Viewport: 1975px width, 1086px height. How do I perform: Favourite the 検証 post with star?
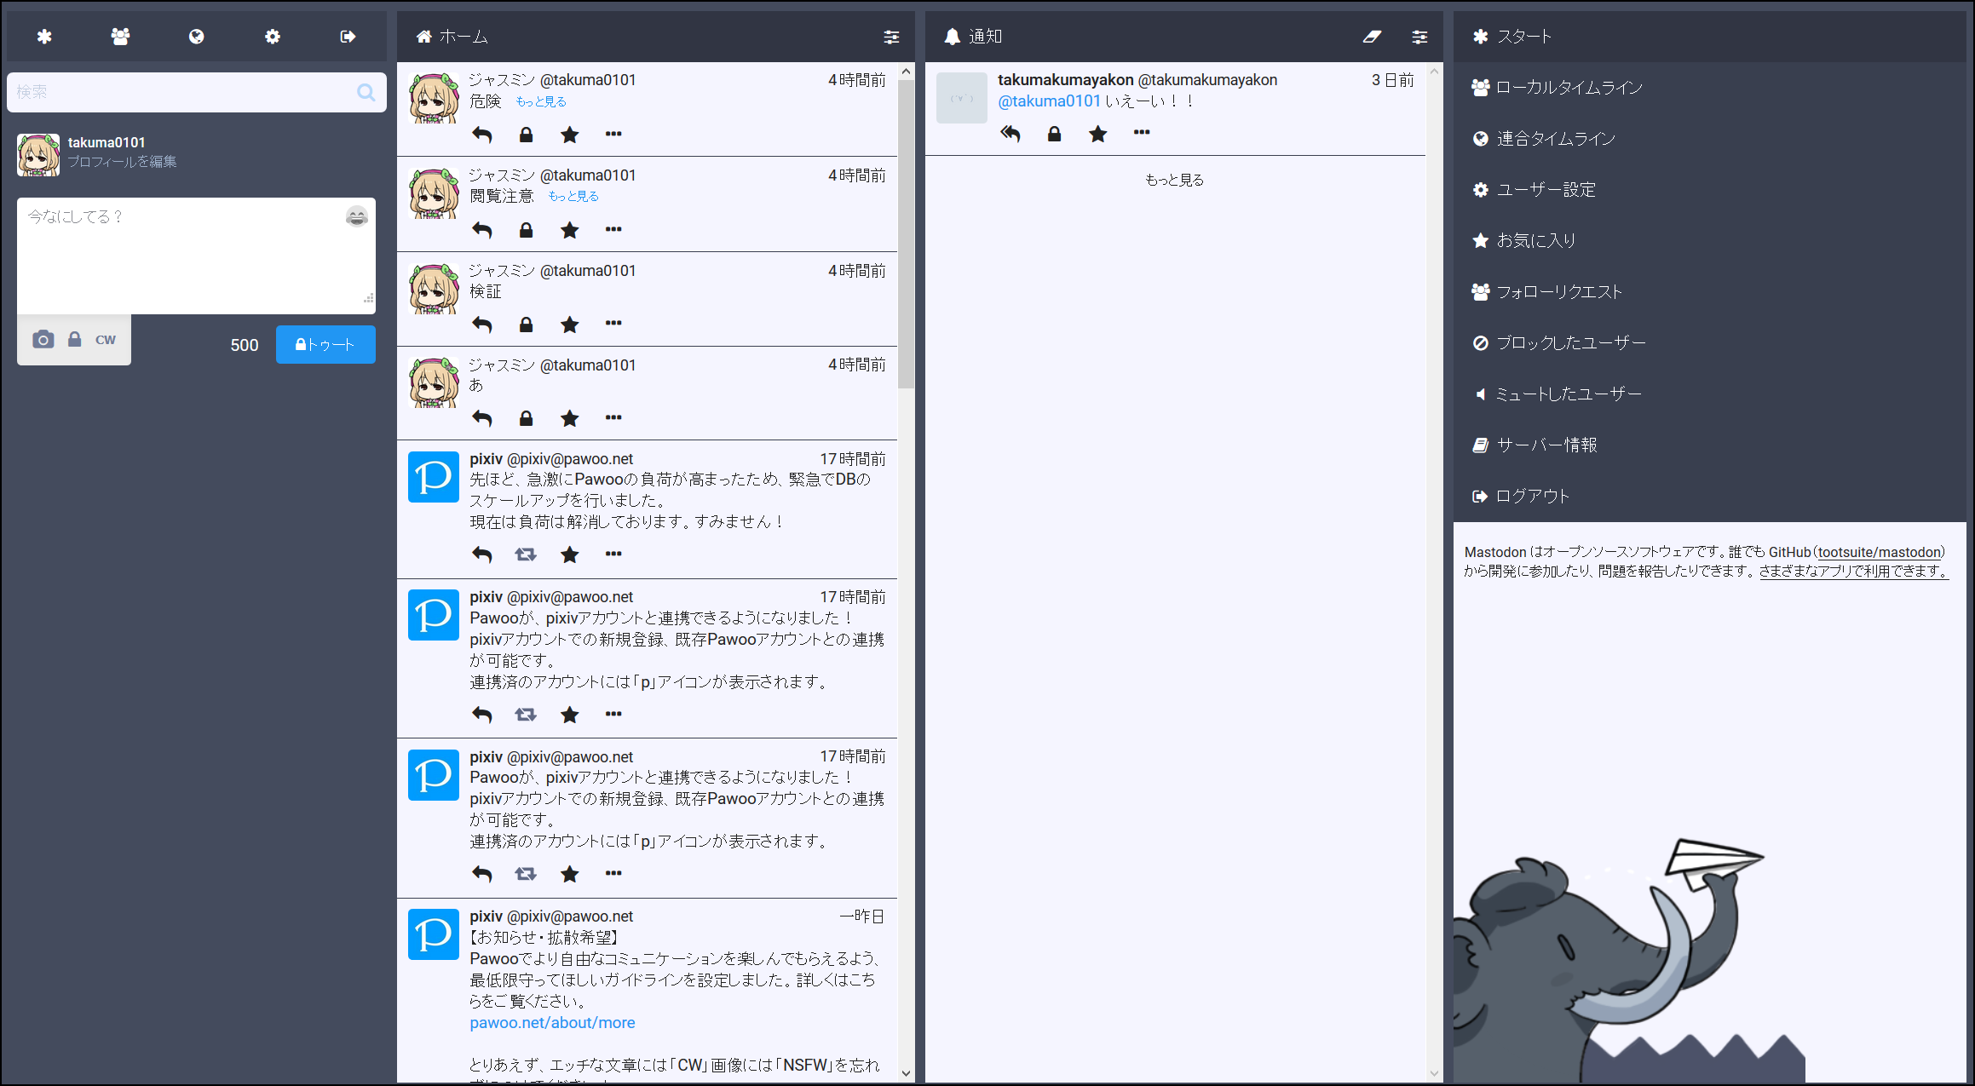click(x=569, y=325)
